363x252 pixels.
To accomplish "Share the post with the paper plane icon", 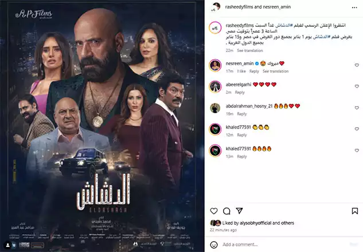I will (239, 211).
